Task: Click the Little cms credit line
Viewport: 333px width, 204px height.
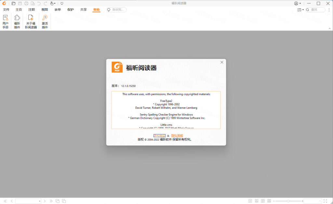Action: point(166,125)
